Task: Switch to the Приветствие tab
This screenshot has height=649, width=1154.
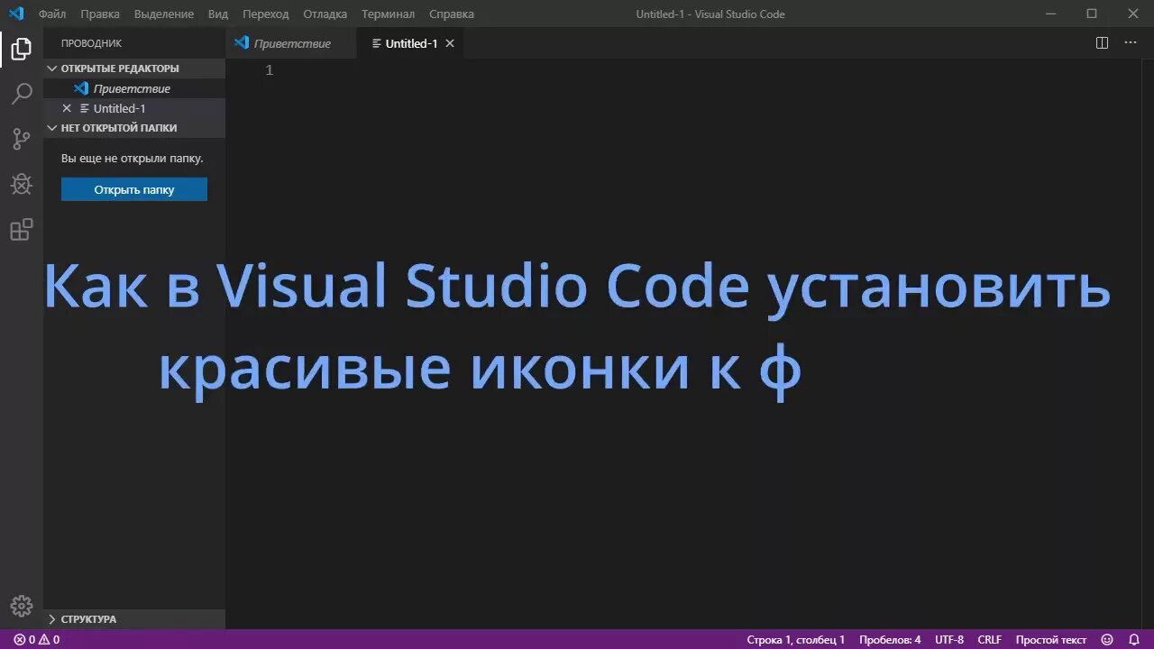Action: coord(291,43)
